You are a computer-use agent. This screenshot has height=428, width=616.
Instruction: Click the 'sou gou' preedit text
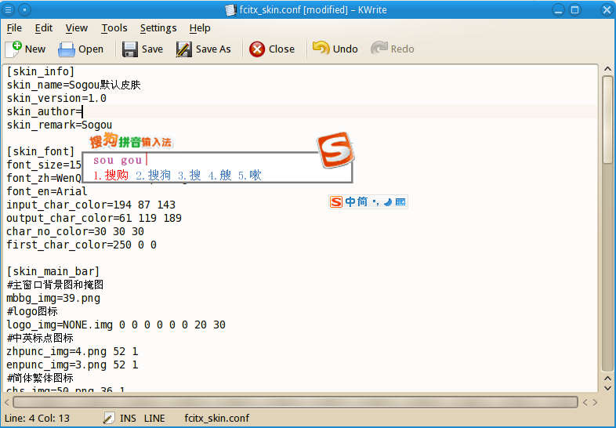pyautogui.click(x=118, y=160)
